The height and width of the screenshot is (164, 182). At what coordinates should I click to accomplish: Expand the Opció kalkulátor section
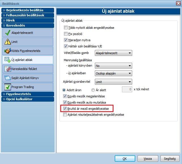click(28, 99)
